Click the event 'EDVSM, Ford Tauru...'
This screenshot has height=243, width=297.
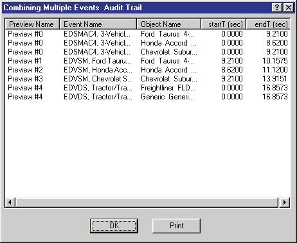tap(97, 61)
